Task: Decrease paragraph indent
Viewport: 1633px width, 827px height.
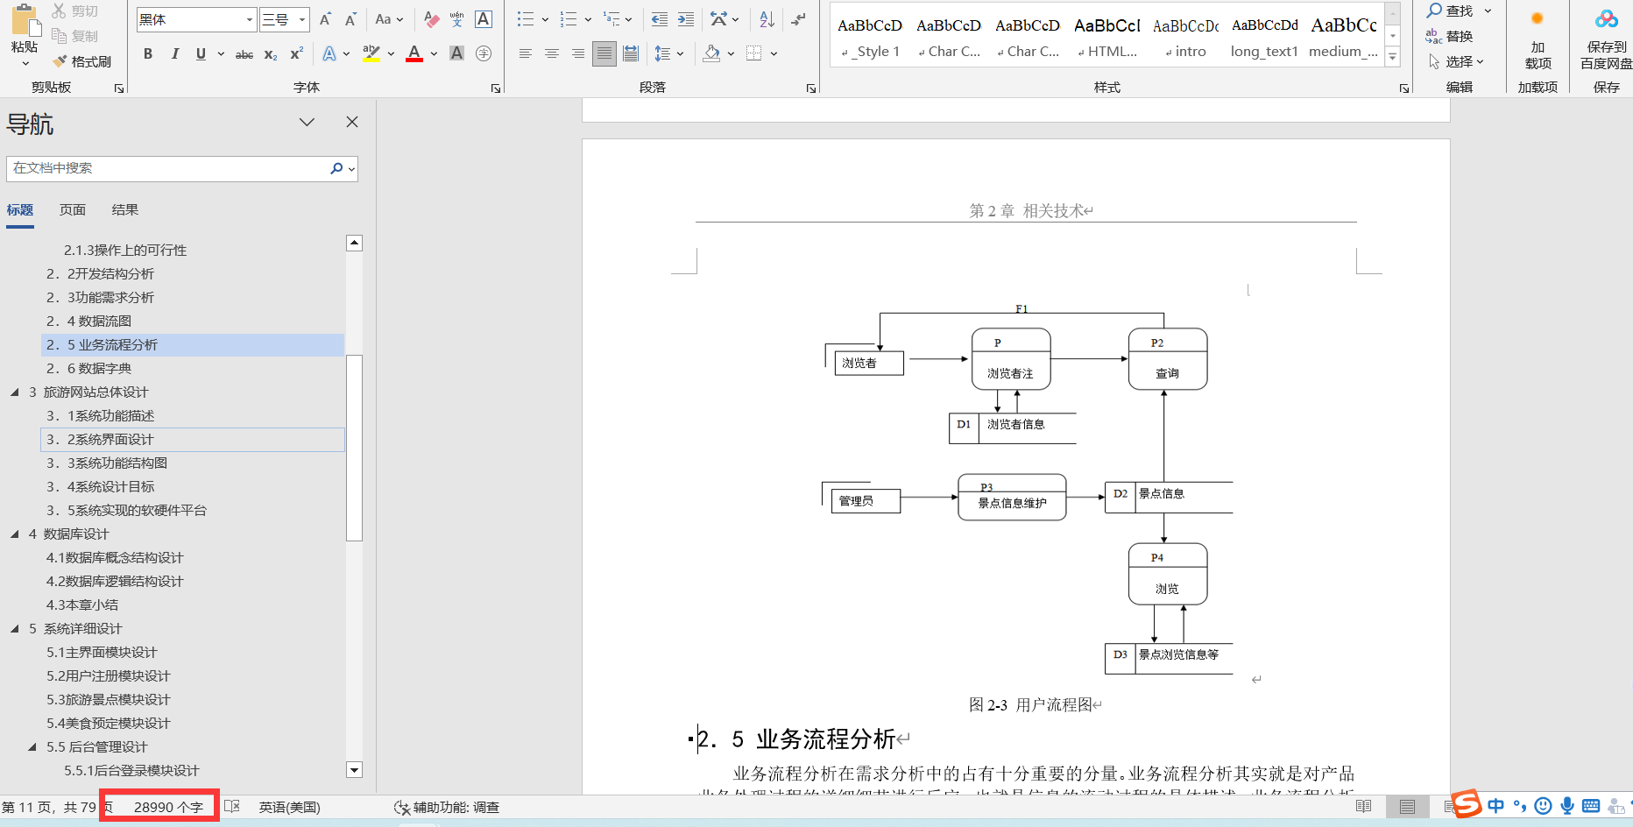Action: click(x=660, y=19)
